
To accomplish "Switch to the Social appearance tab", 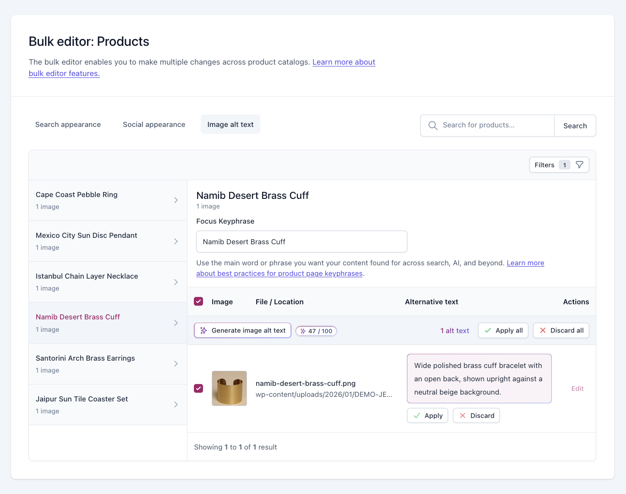I will tap(154, 125).
